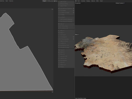Select the Flip Sequence command
Viewport: 132px width, 99px height.
pyautogui.click(x=66, y=61)
